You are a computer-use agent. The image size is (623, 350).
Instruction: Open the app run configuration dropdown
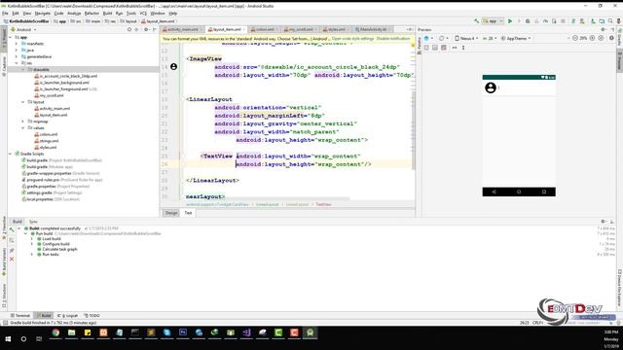point(493,21)
